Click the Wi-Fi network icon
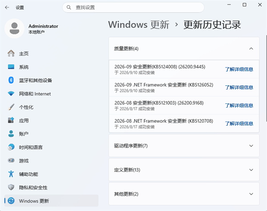The image size is (267, 211). point(11,94)
